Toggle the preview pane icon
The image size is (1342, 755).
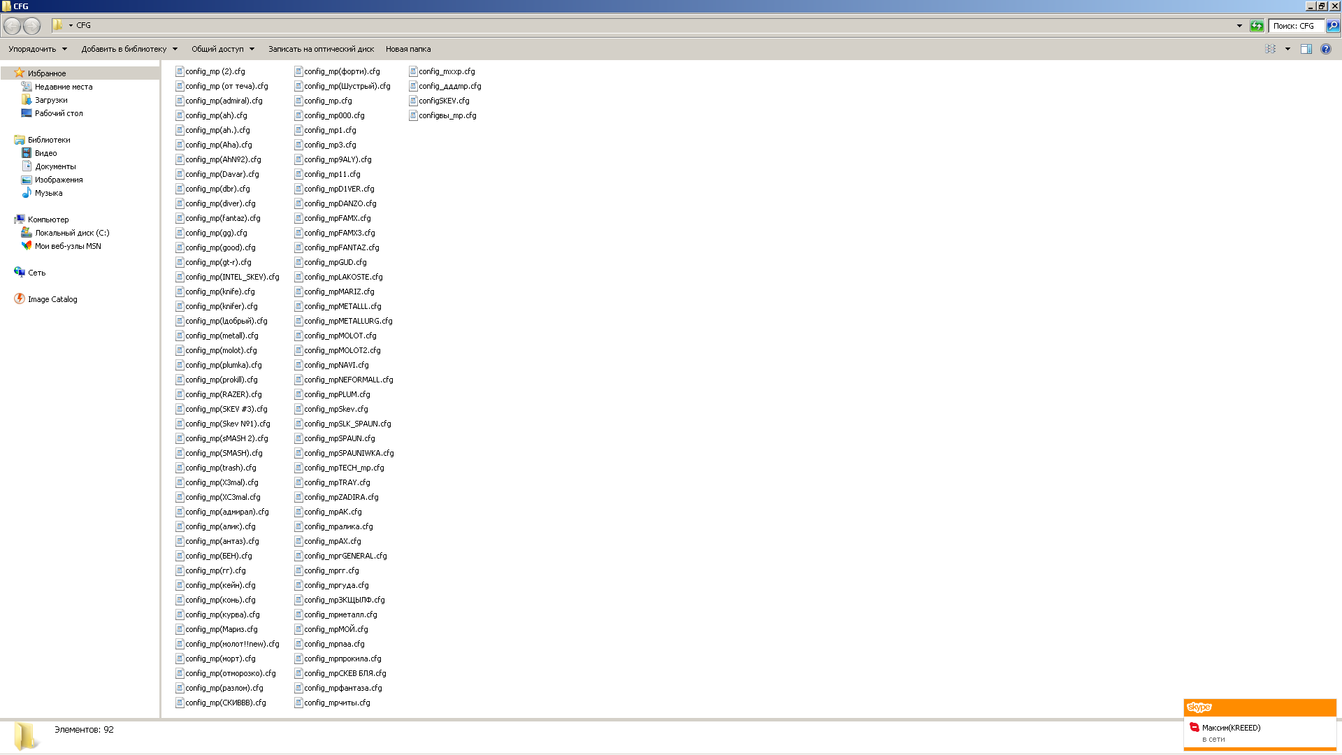pos(1306,49)
